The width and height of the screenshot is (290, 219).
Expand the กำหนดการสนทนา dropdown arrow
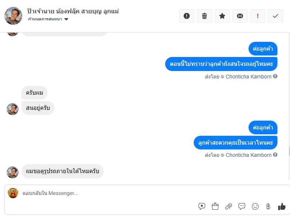66,19
